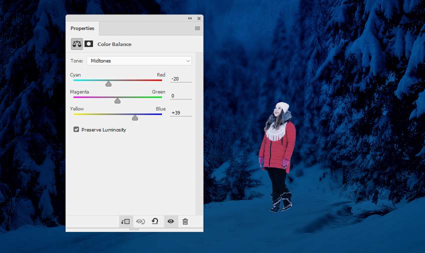The width and height of the screenshot is (425, 253).
Task: Collapse the Properties panel with double arrows
Action: point(189,18)
